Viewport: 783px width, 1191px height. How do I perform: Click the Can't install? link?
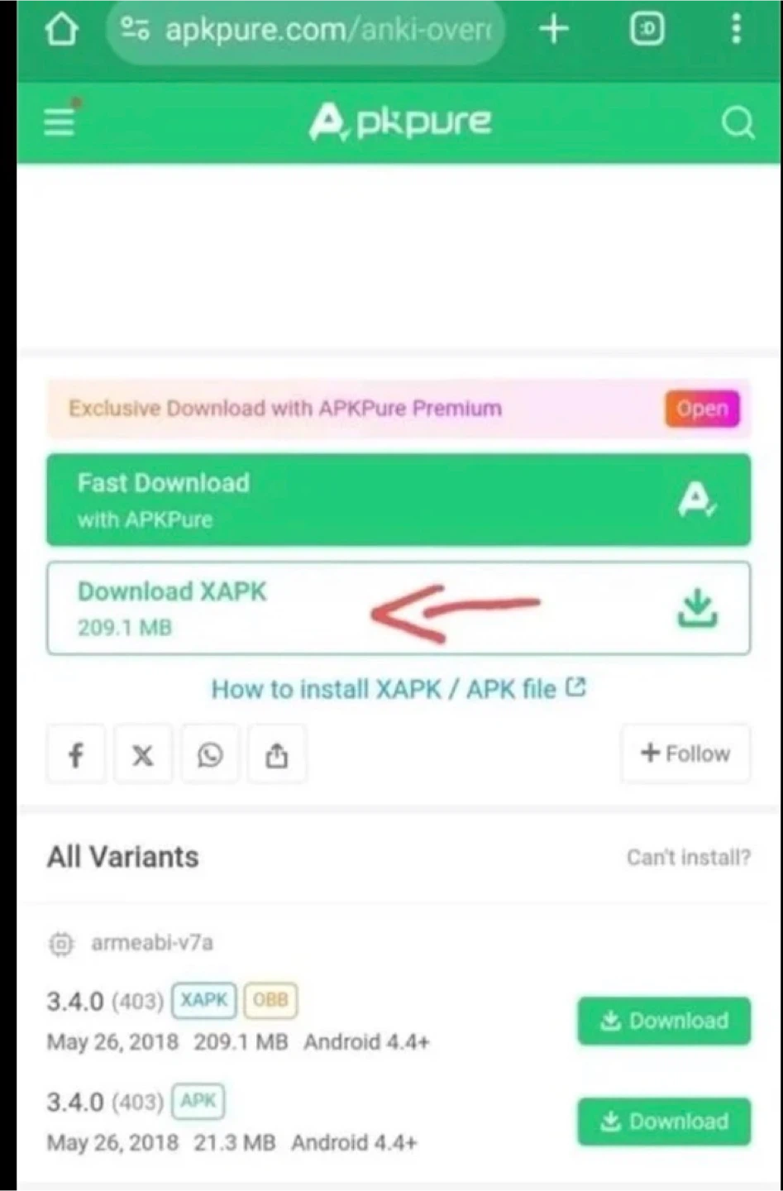click(688, 857)
